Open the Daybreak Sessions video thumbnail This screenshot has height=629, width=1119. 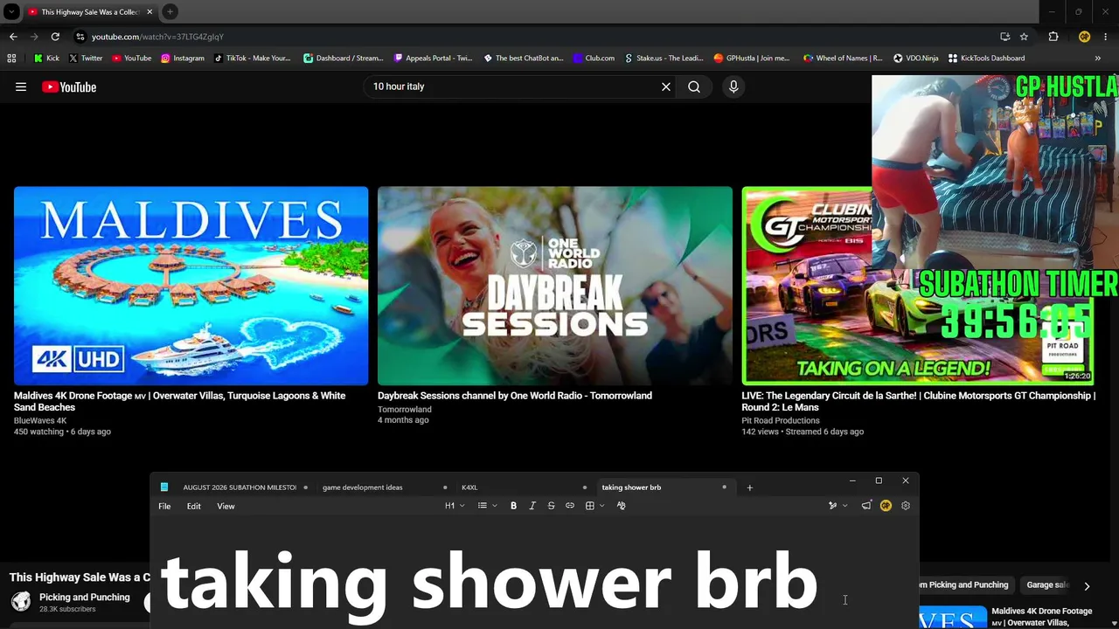pyautogui.click(x=555, y=286)
